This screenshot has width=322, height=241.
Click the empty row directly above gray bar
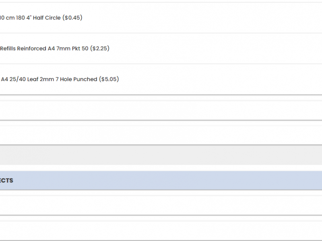pos(161,135)
